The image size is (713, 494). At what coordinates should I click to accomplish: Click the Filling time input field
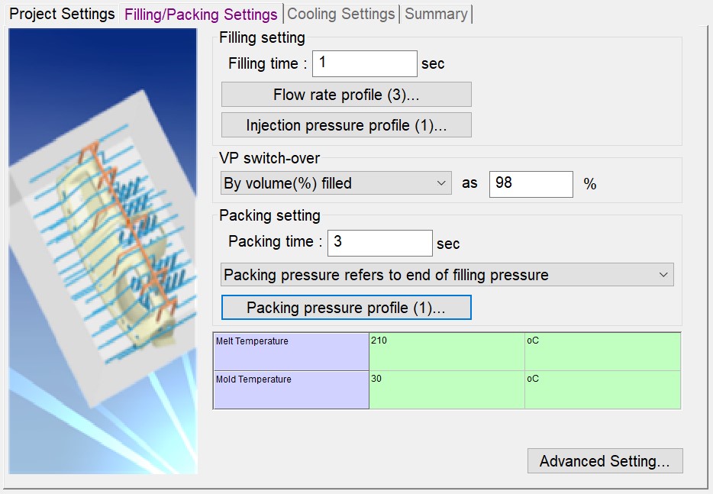tap(364, 63)
